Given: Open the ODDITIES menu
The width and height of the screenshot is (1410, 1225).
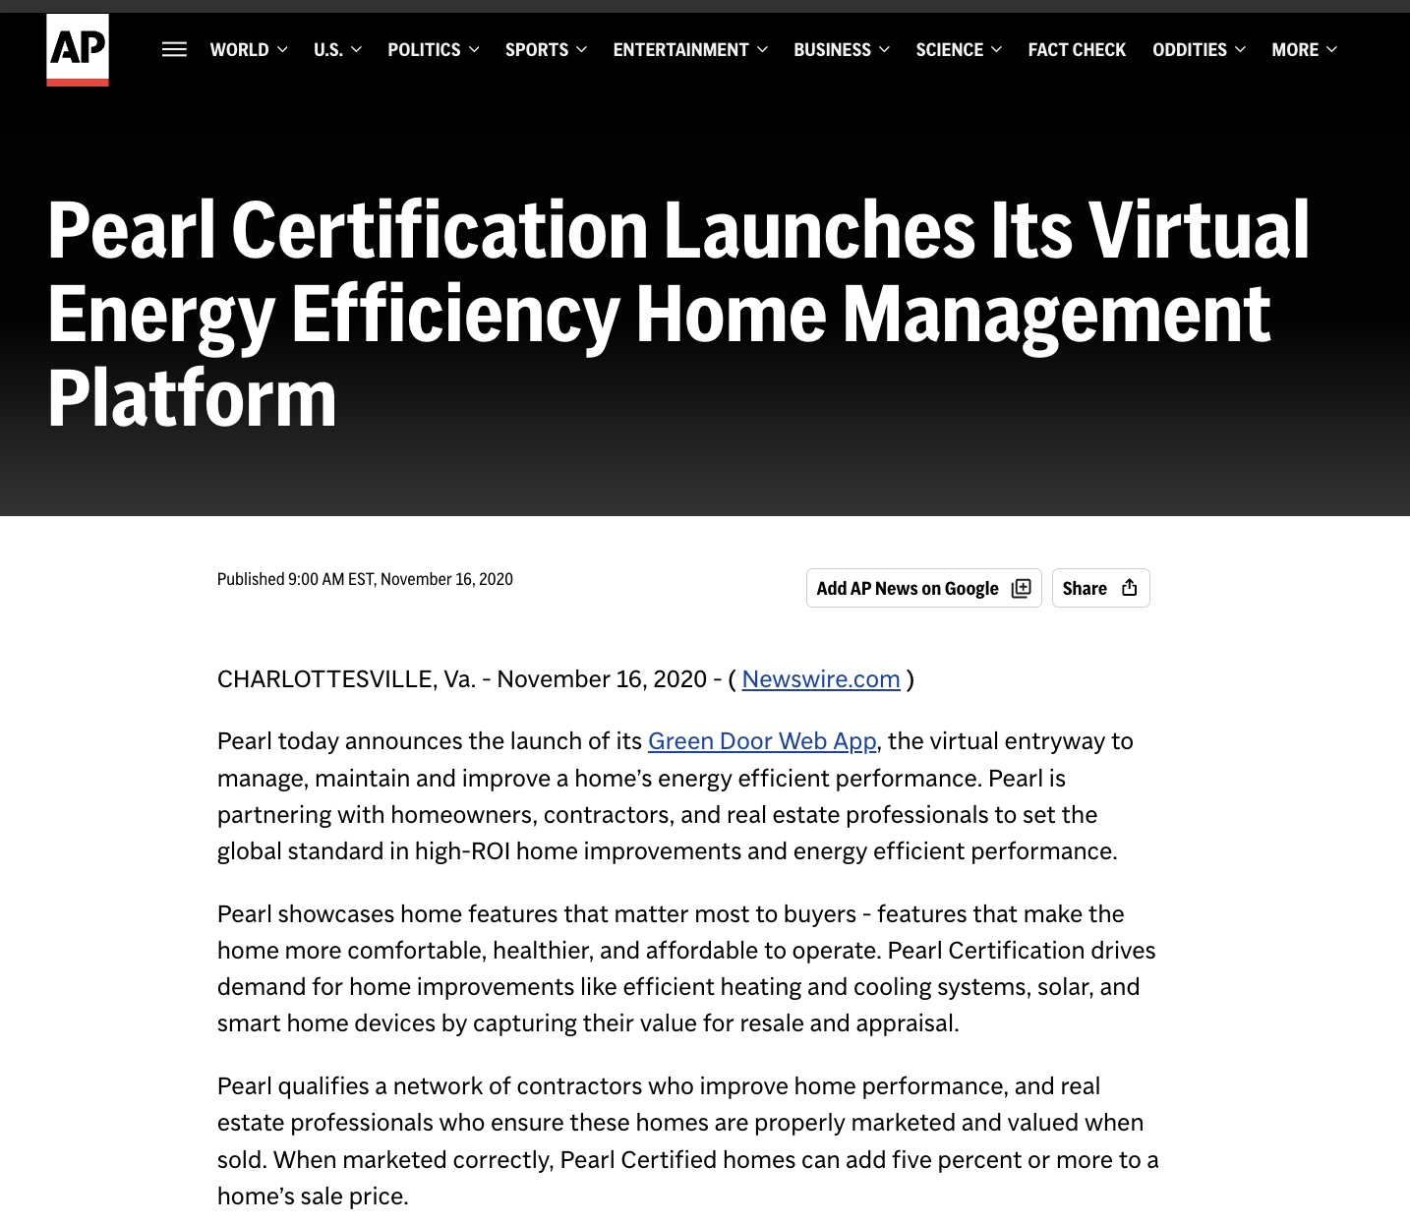Looking at the screenshot, I should pyautogui.click(x=1189, y=49).
